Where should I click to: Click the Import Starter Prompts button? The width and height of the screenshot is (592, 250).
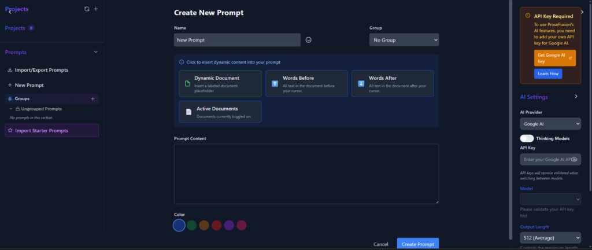(51, 130)
